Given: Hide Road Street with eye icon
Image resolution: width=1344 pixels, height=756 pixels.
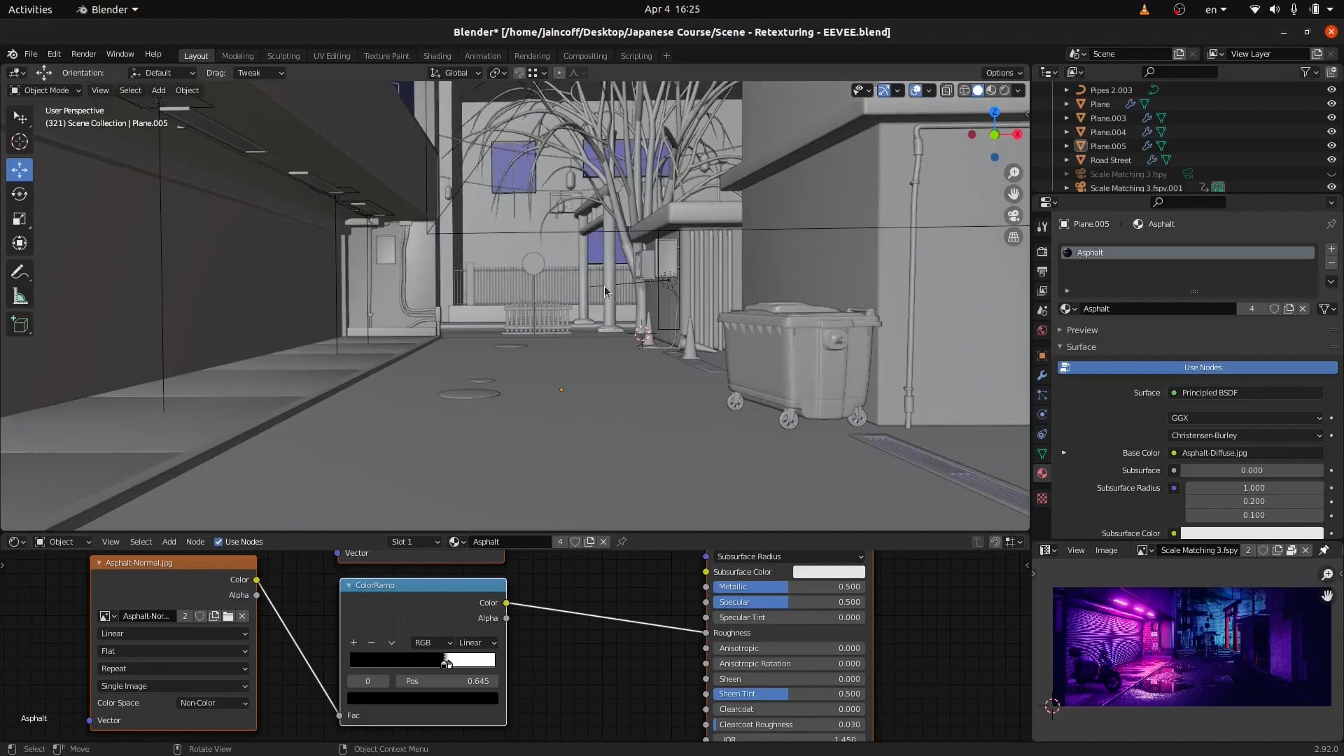Looking at the screenshot, I should point(1331,160).
